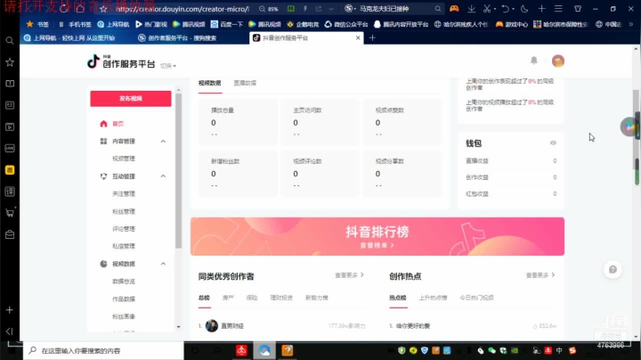Switch to the 直播数据 tab
The width and height of the screenshot is (641, 360).
pos(245,83)
